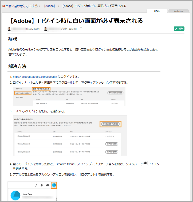Click the lock icon in breadcrumb
The width and height of the screenshot is (193, 202).
(36, 6)
